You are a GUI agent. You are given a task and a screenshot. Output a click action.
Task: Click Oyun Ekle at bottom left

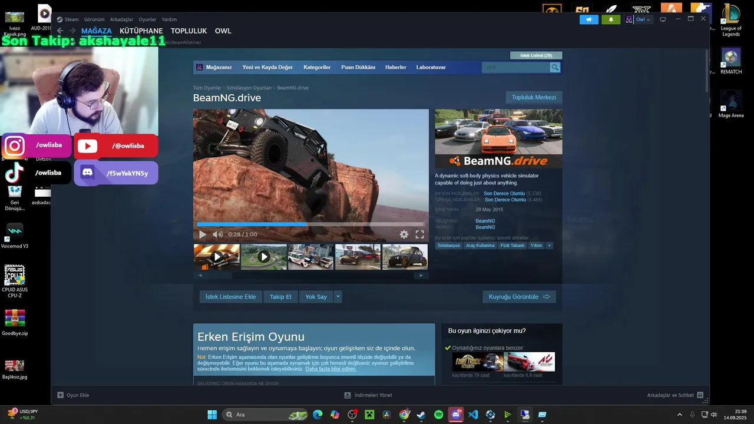pos(73,395)
